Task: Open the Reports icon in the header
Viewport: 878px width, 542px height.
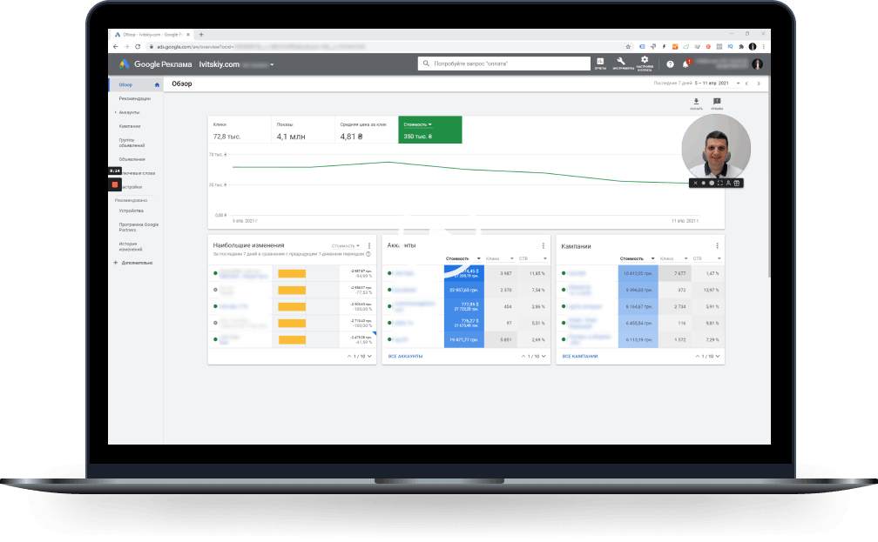Action: tap(600, 63)
